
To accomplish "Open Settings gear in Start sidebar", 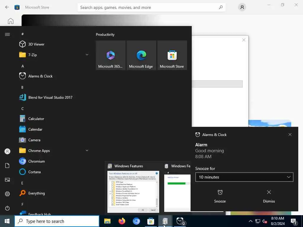I will (x=7, y=194).
